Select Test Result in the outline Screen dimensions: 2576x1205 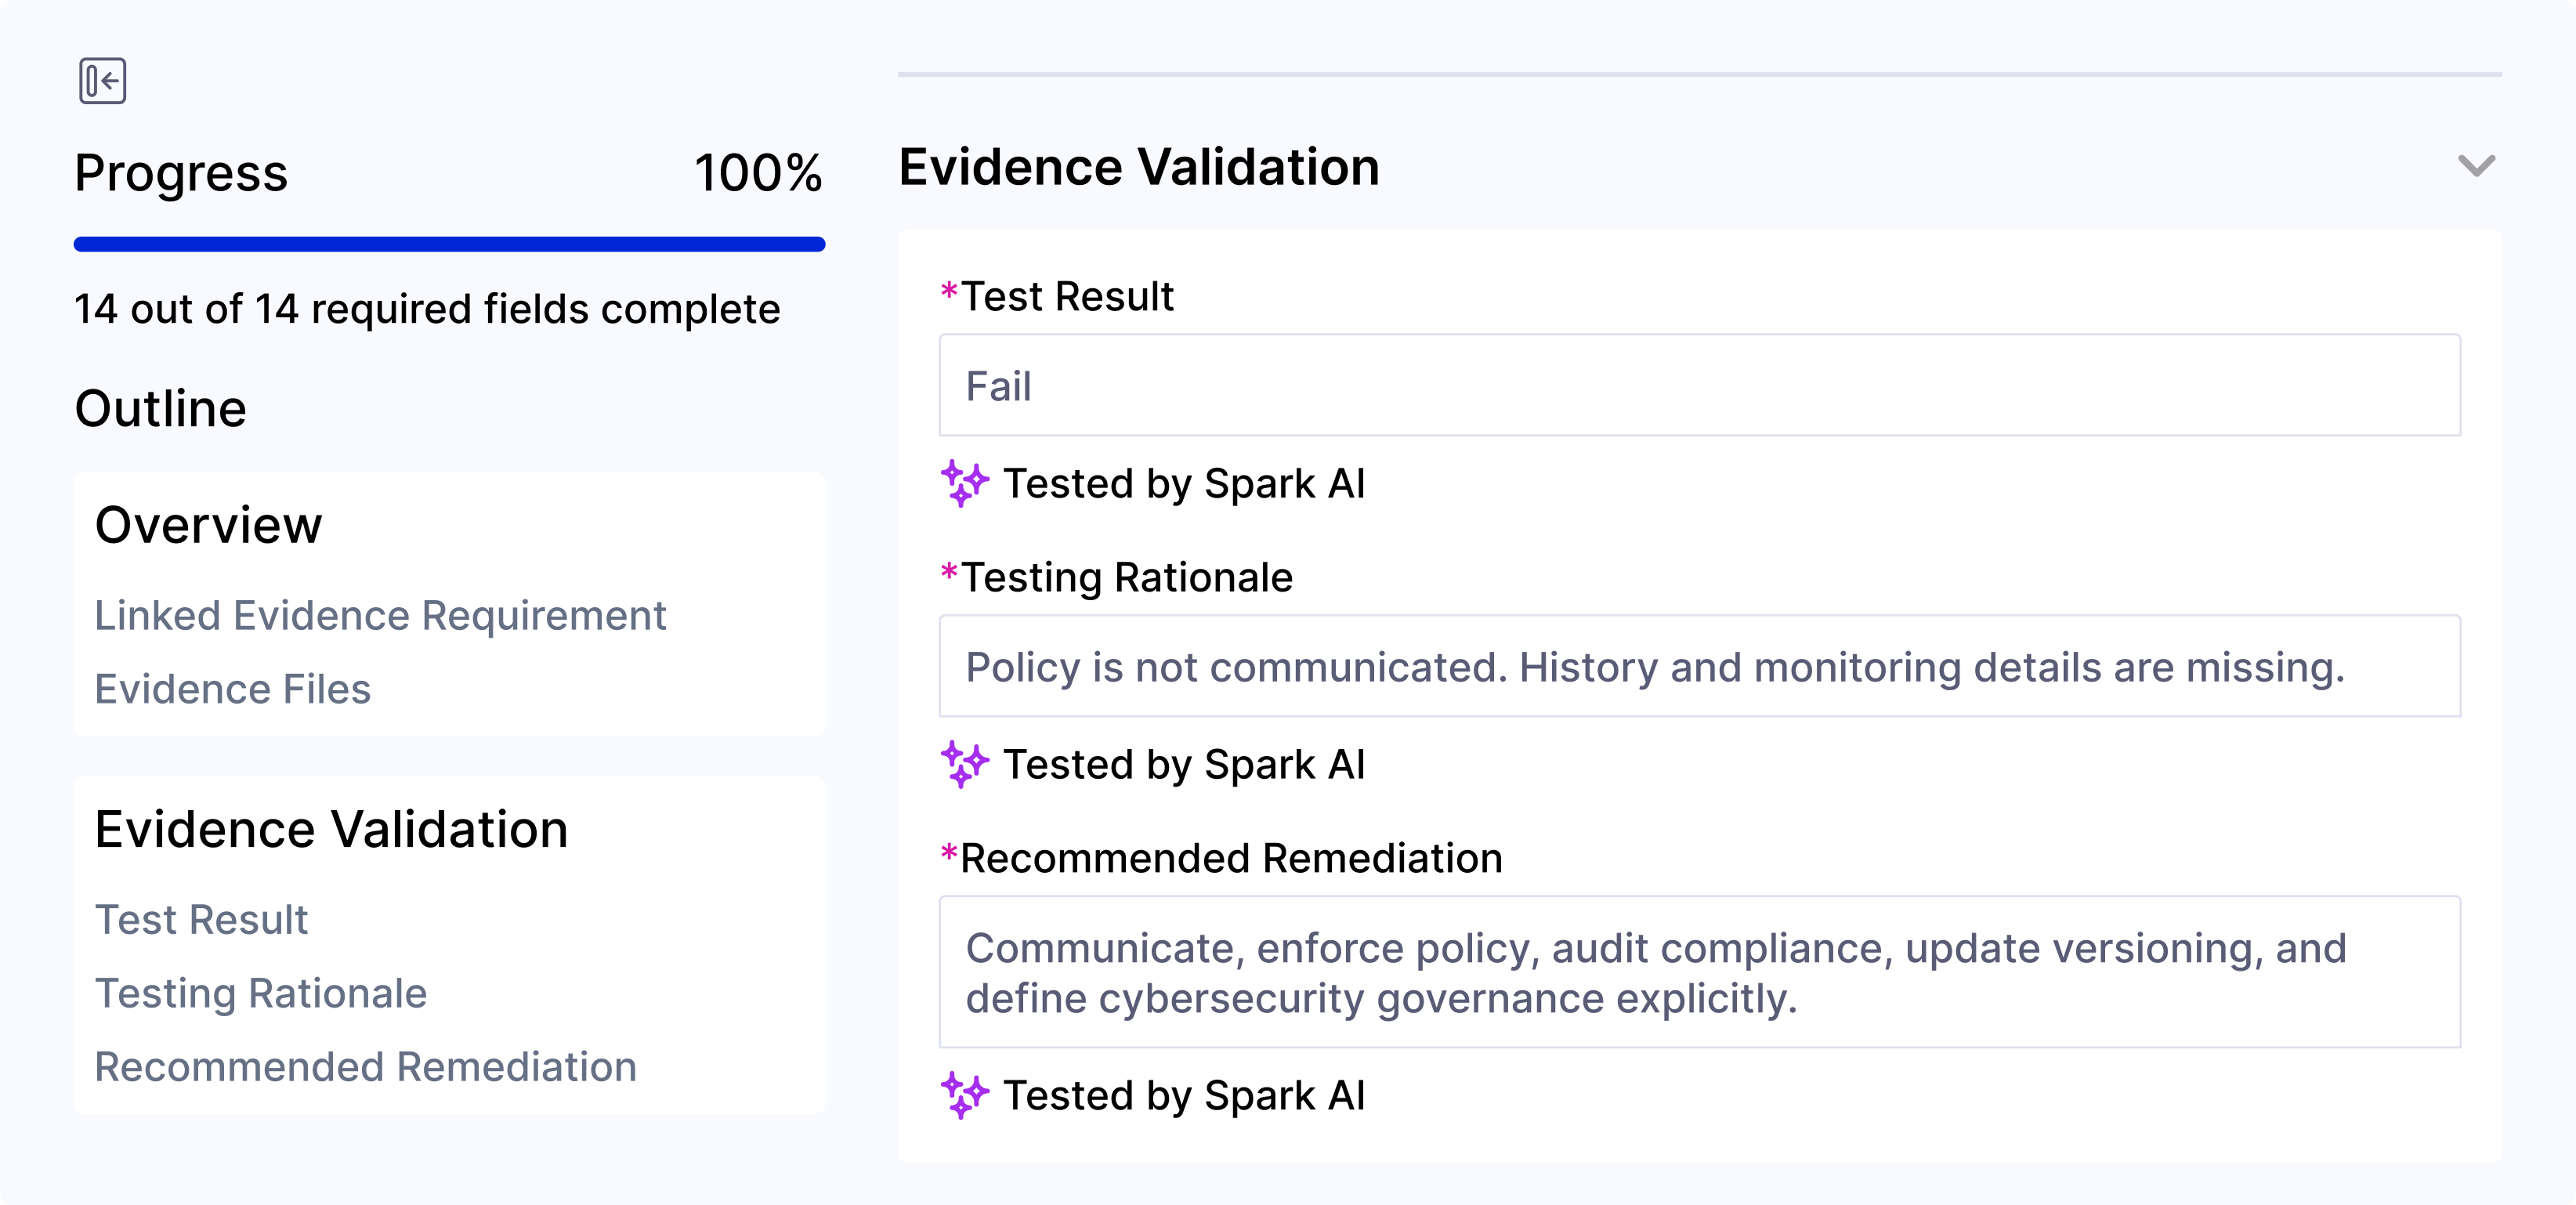coord(201,920)
